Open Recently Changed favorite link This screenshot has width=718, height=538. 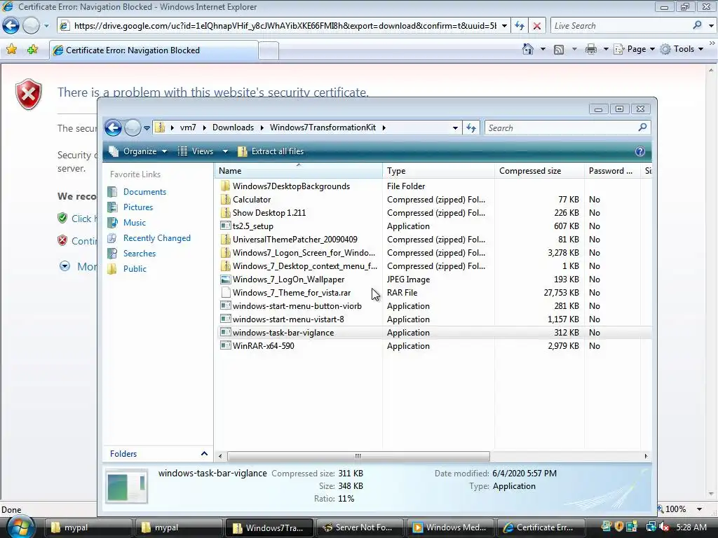(x=156, y=238)
